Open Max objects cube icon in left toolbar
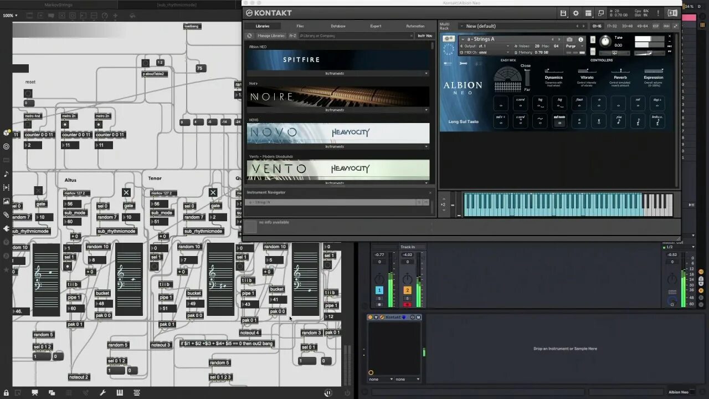Screen dimensions: 709x399 [x=6, y=133]
